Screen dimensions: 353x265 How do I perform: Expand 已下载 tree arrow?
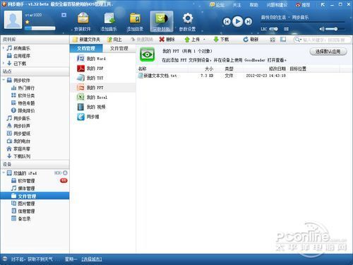tap(4, 63)
